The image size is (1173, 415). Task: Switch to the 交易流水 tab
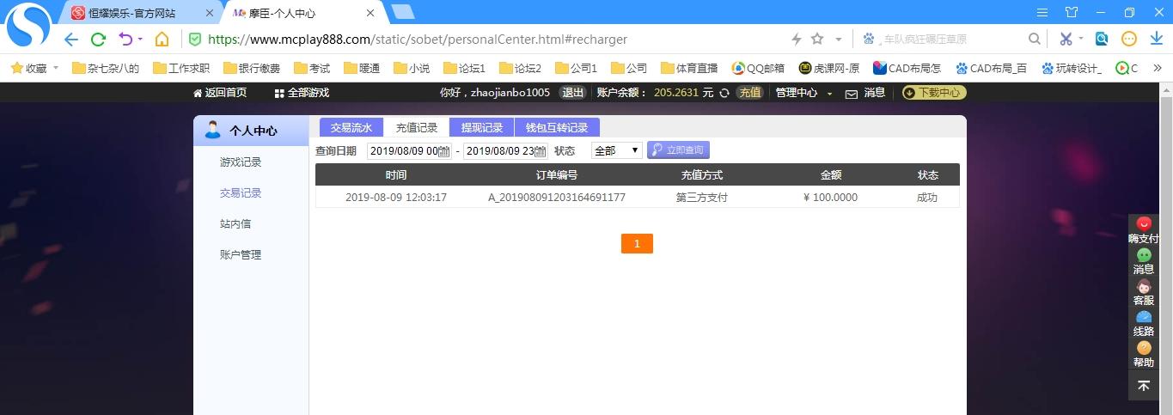click(x=351, y=127)
